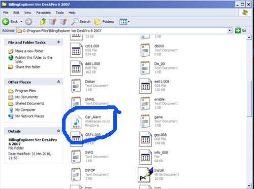Open the View menu

point(27,13)
